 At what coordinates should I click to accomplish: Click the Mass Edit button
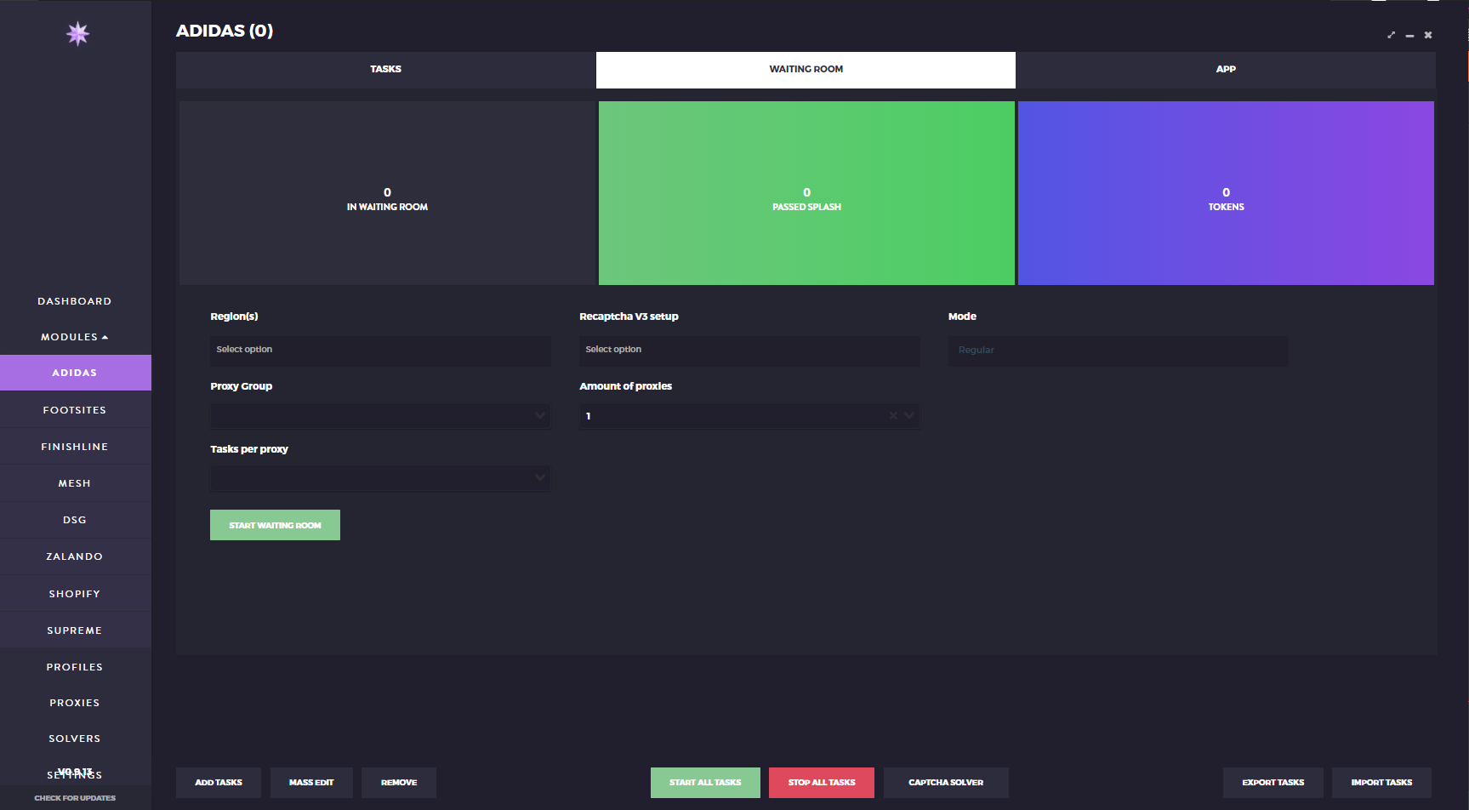(311, 783)
